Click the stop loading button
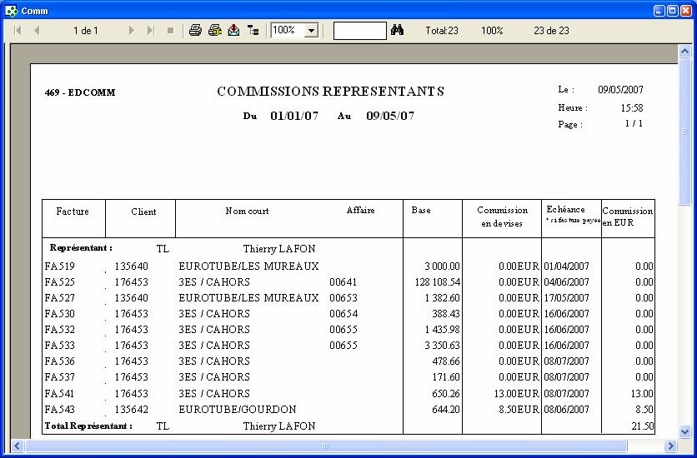Viewport: 697px width, 458px height. (170, 31)
